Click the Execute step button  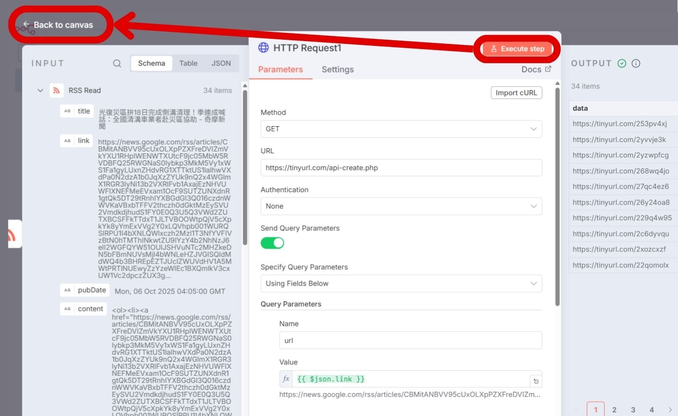click(x=517, y=49)
